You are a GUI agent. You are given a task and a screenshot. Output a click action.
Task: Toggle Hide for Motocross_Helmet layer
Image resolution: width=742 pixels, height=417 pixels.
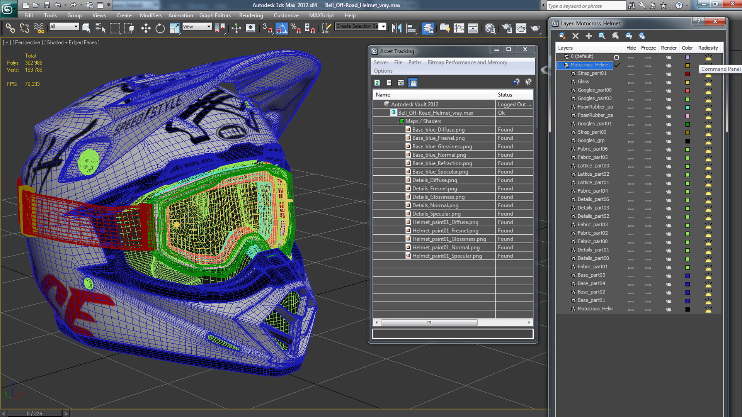point(631,66)
